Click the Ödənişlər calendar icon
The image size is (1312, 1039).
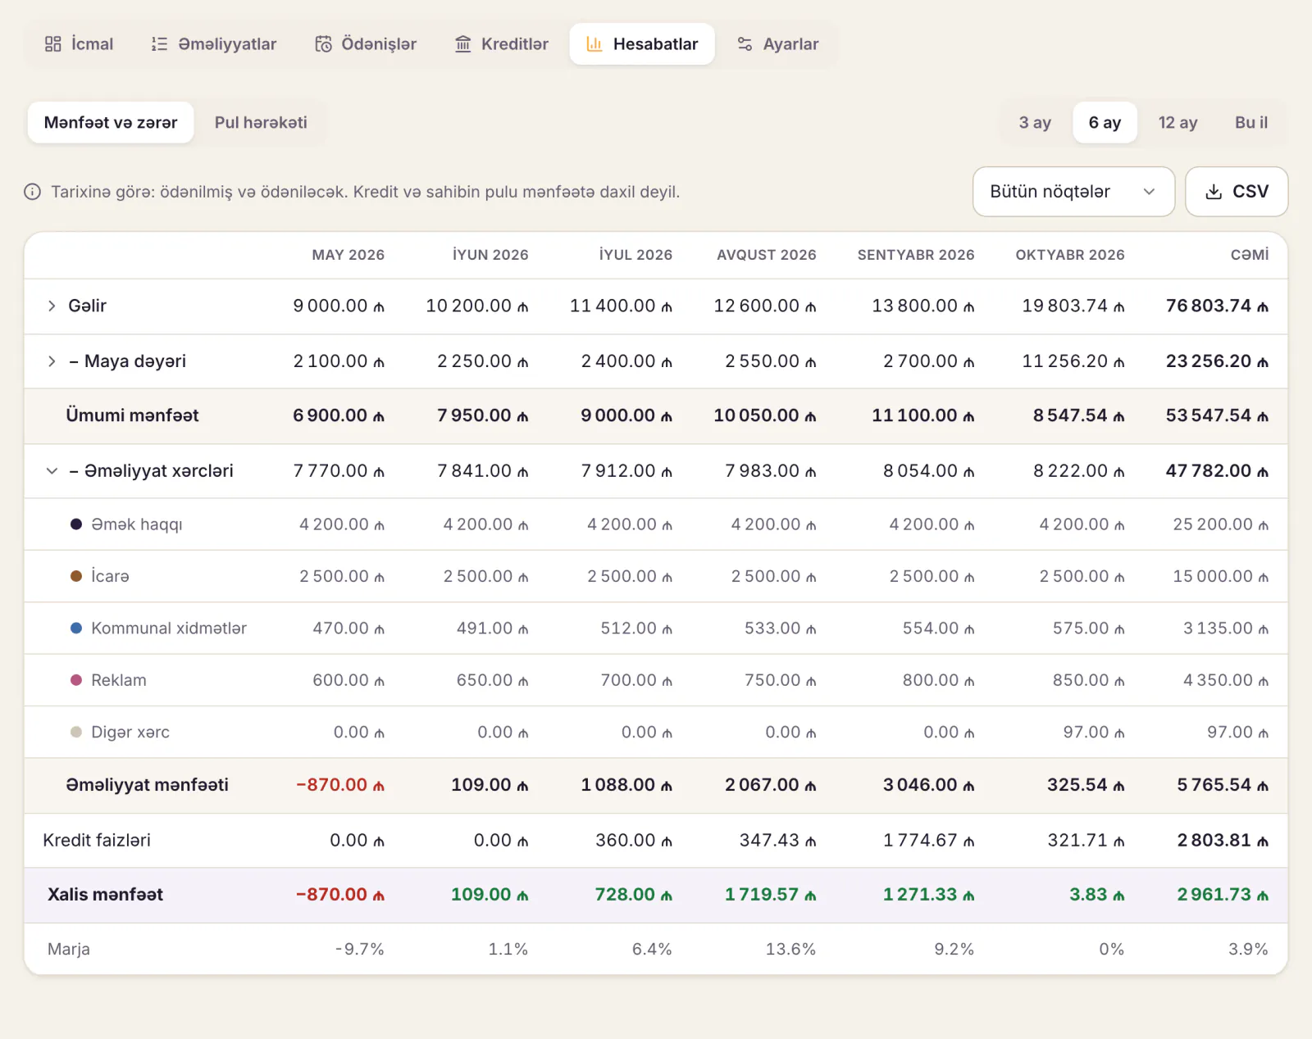click(x=324, y=44)
